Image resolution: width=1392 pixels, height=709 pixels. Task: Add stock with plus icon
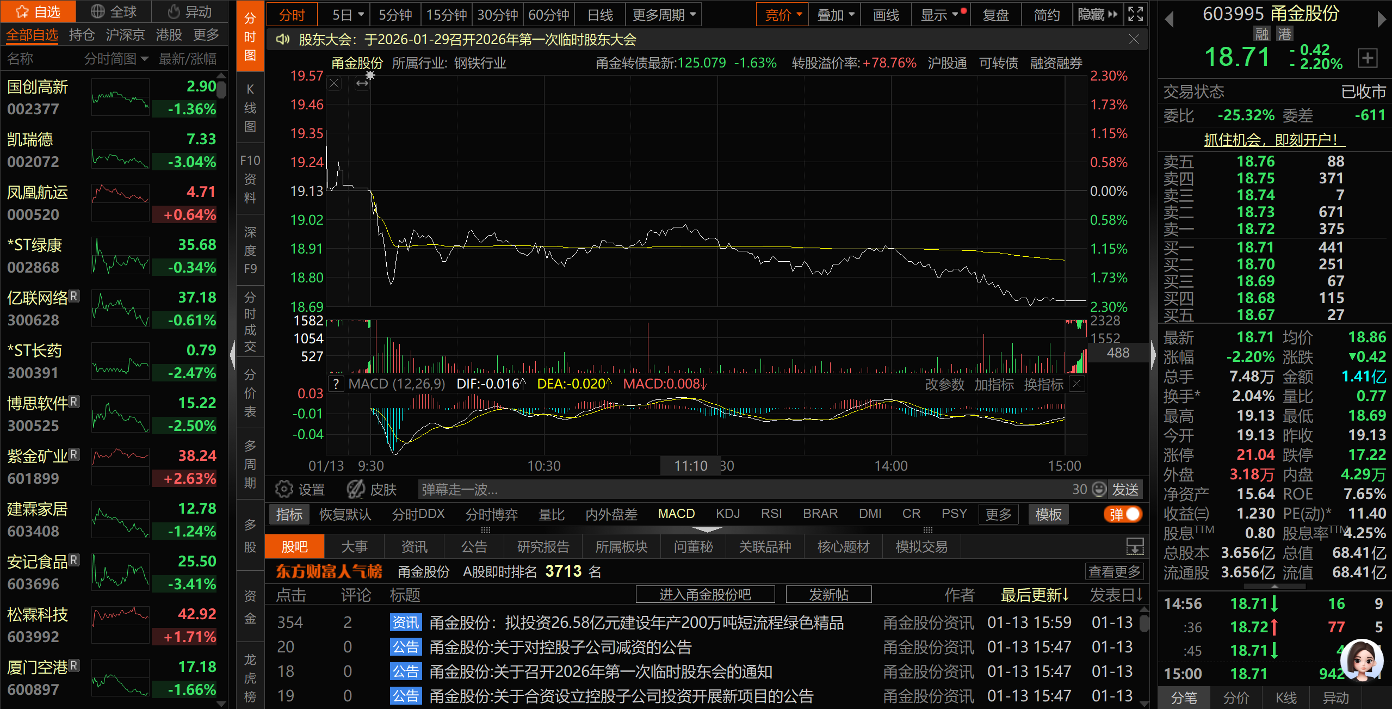pyautogui.click(x=1368, y=58)
